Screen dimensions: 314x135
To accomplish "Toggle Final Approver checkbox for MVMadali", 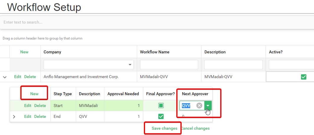I will 161,106.
